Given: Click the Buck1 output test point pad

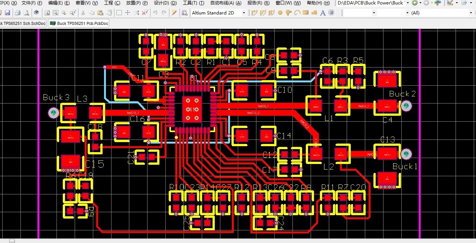Looking at the screenshot, I should 407,154.
